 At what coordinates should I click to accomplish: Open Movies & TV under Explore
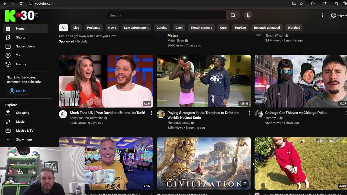(x=25, y=131)
